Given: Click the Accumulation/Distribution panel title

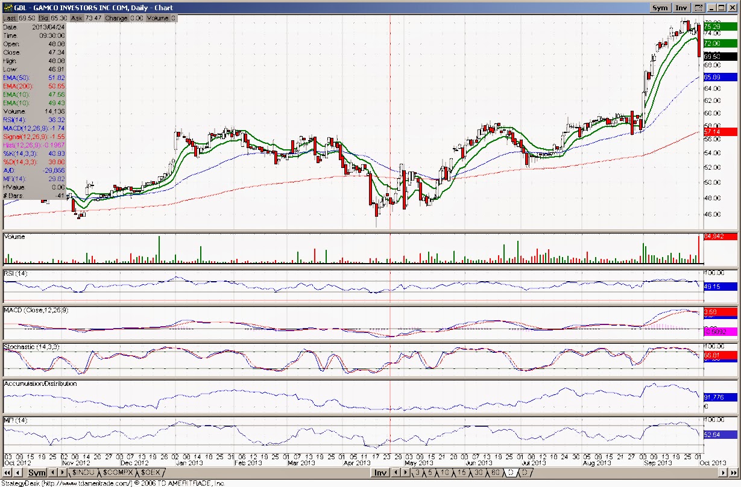Looking at the screenshot, I should [x=40, y=383].
